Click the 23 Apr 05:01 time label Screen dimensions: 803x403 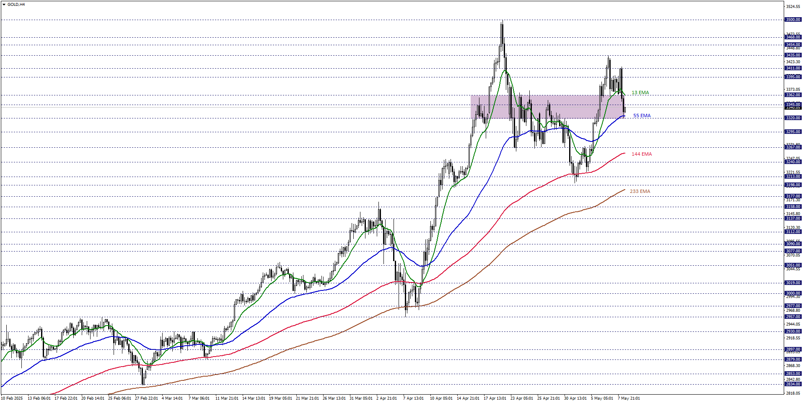pyautogui.click(x=521, y=398)
